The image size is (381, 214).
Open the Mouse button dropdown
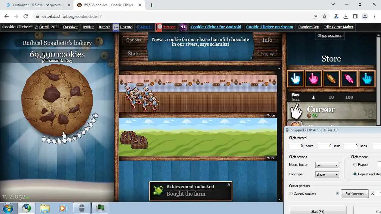pyautogui.click(x=327, y=165)
